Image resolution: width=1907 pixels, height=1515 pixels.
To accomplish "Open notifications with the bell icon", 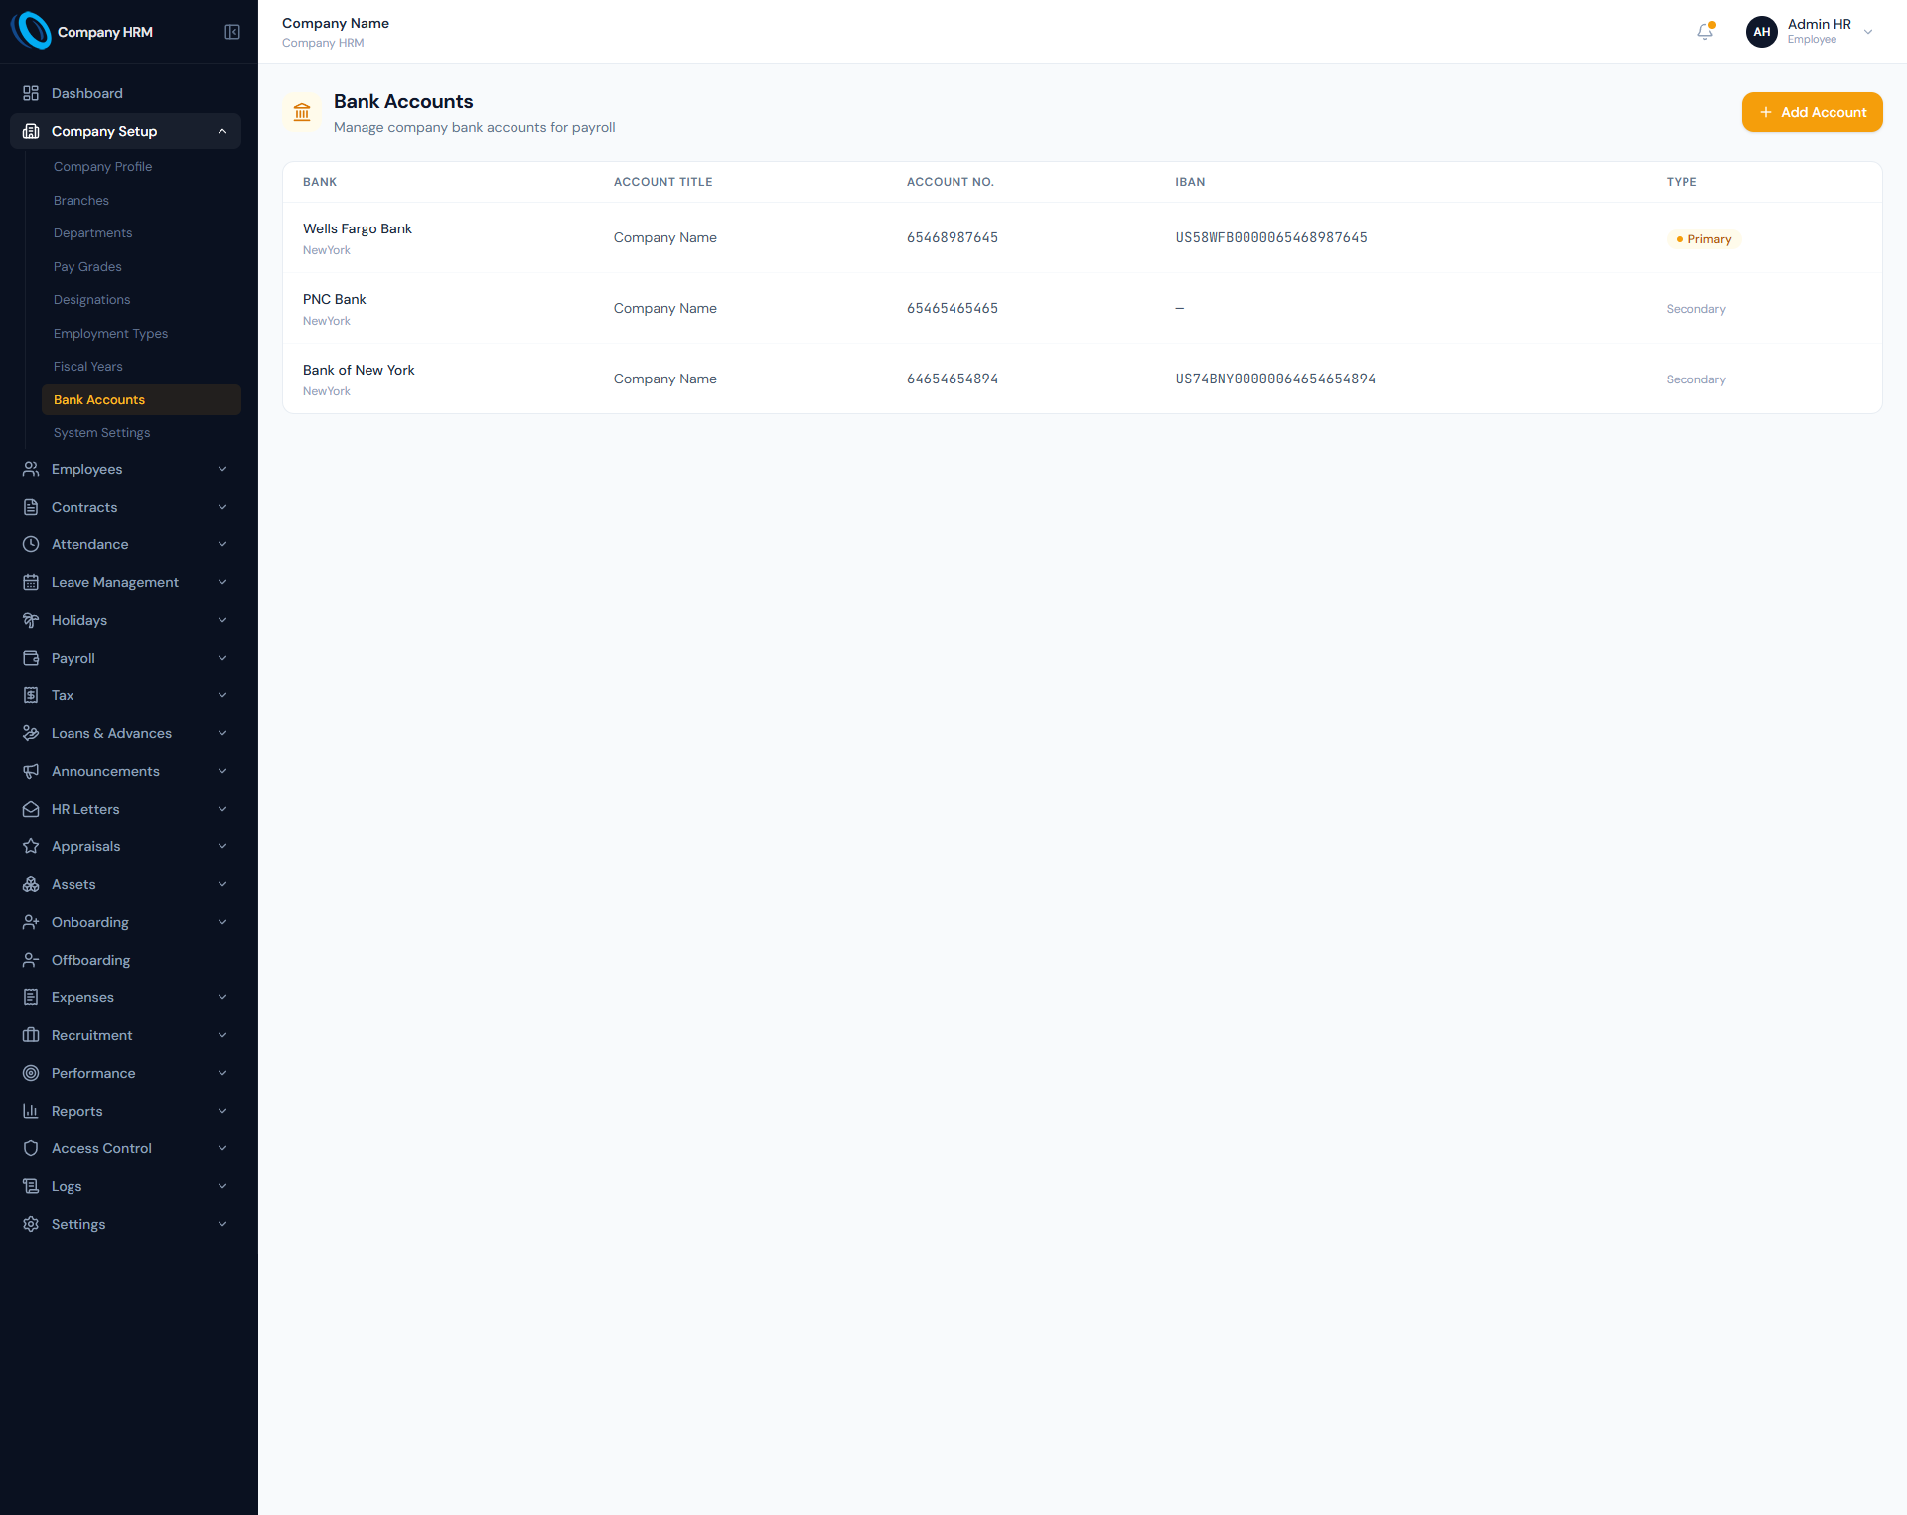I will [1705, 32].
